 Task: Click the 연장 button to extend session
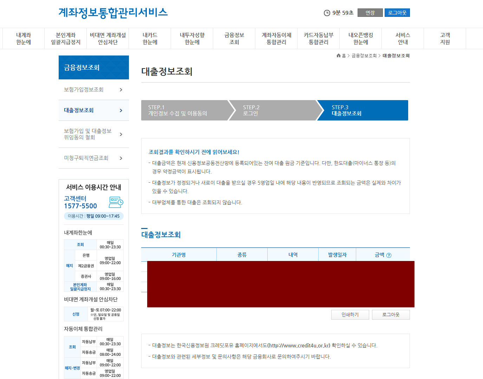pyautogui.click(x=370, y=12)
